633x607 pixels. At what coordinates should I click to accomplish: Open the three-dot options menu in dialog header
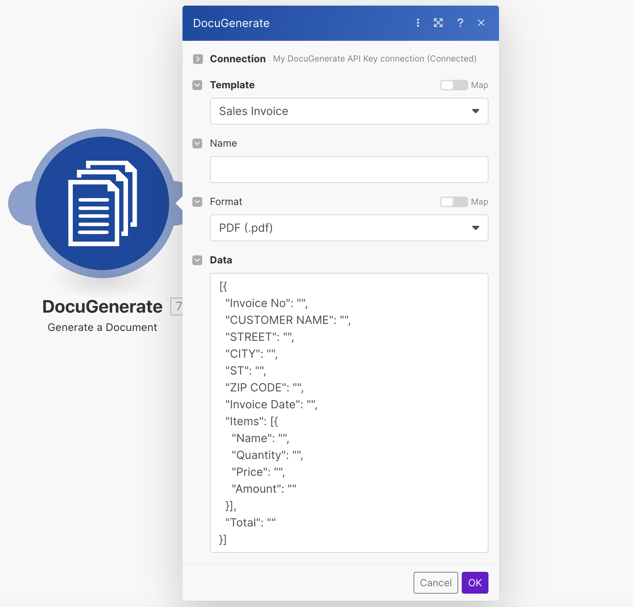click(418, 23)
